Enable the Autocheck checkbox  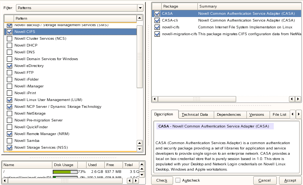pyautogui.click(x=178, y=180)
